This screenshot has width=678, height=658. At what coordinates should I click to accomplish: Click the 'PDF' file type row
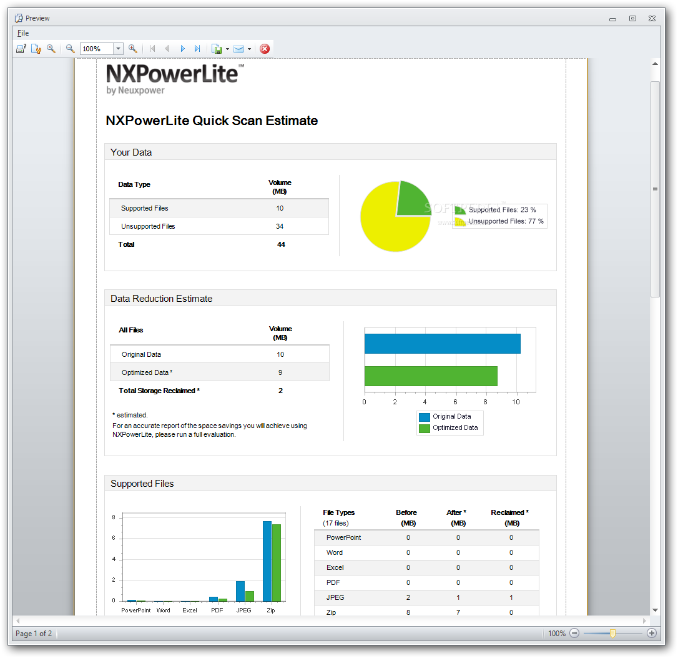tap(426, 582)
